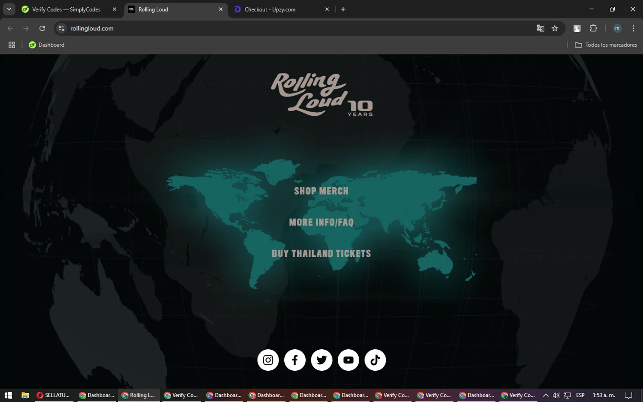This screenshot has width=643, height=402.
Task: Open the apps grid in bookmarks bar
Action: pos(12,45)
